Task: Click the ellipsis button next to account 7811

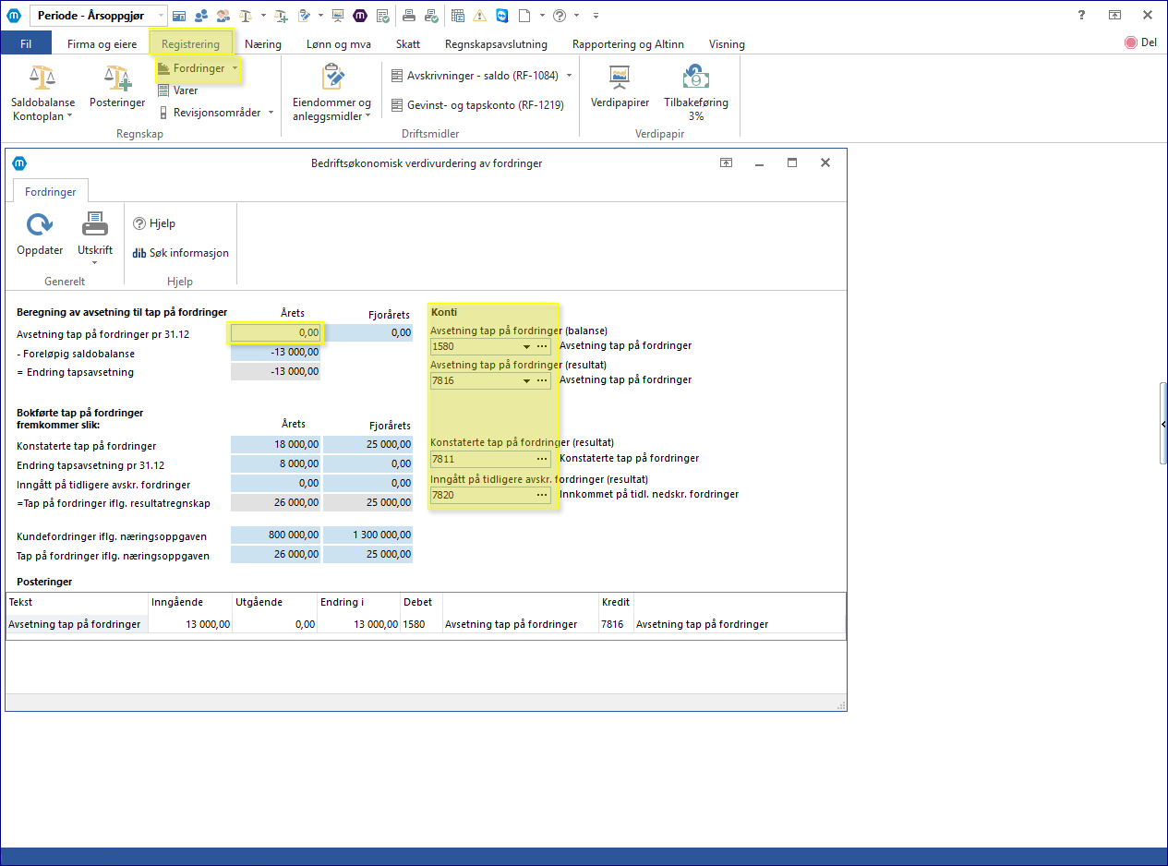Action: (x=543, y=459)
